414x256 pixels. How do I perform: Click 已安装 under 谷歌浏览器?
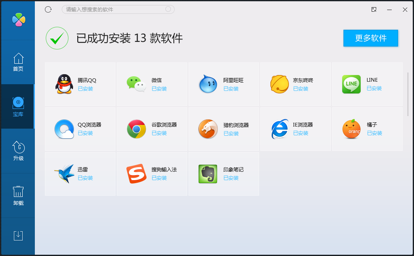point(159,133)
